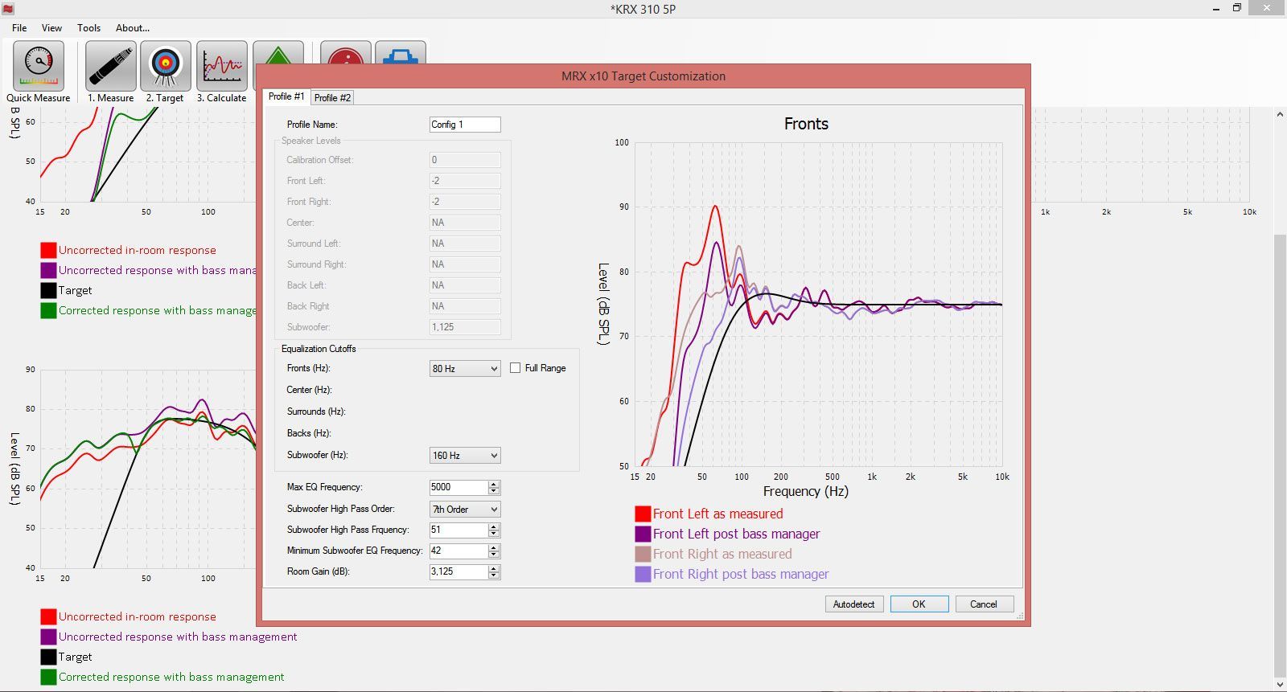1287x692 pixels.
Task: Click 'Front Right post bass manager' legend text
Action: pos(741,574)
